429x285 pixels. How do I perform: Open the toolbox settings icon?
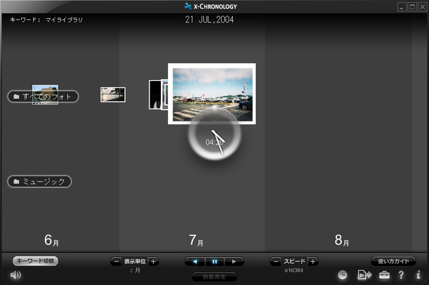pyautogui.click(x=384, y=275)
